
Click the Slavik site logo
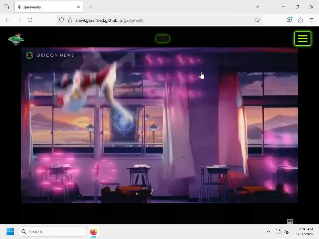[16, 39]
